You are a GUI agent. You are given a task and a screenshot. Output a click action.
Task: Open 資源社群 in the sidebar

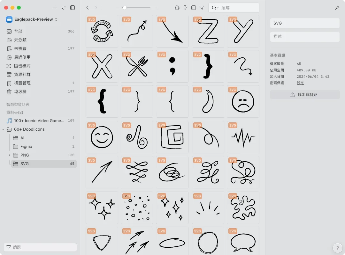click(41, 75)
